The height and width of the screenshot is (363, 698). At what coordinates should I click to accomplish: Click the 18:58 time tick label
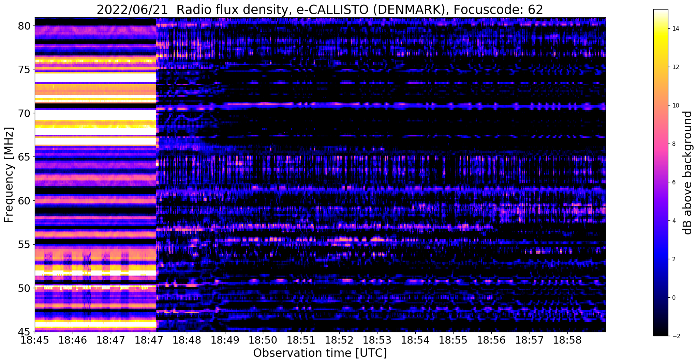coord(568,340)
